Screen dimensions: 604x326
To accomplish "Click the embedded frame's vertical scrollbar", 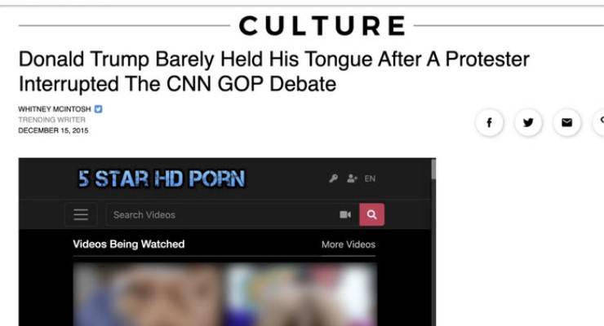I will pos(433,242).
